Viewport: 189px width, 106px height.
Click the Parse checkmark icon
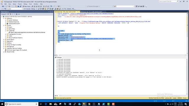coord(39,9)
